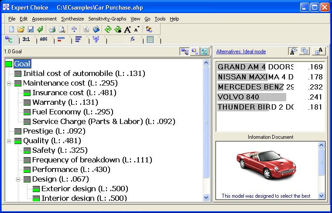The width and height of the screenshot is (332, 213).
Task: Decrease font size with small A icon
Action: pyautogui.click(x=137, y=29)
